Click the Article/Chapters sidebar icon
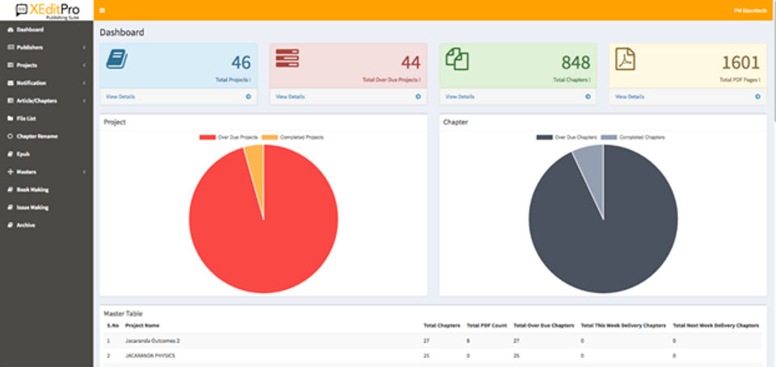The width and height of the screenshot is (776, 367). click(x=11, y=101)
